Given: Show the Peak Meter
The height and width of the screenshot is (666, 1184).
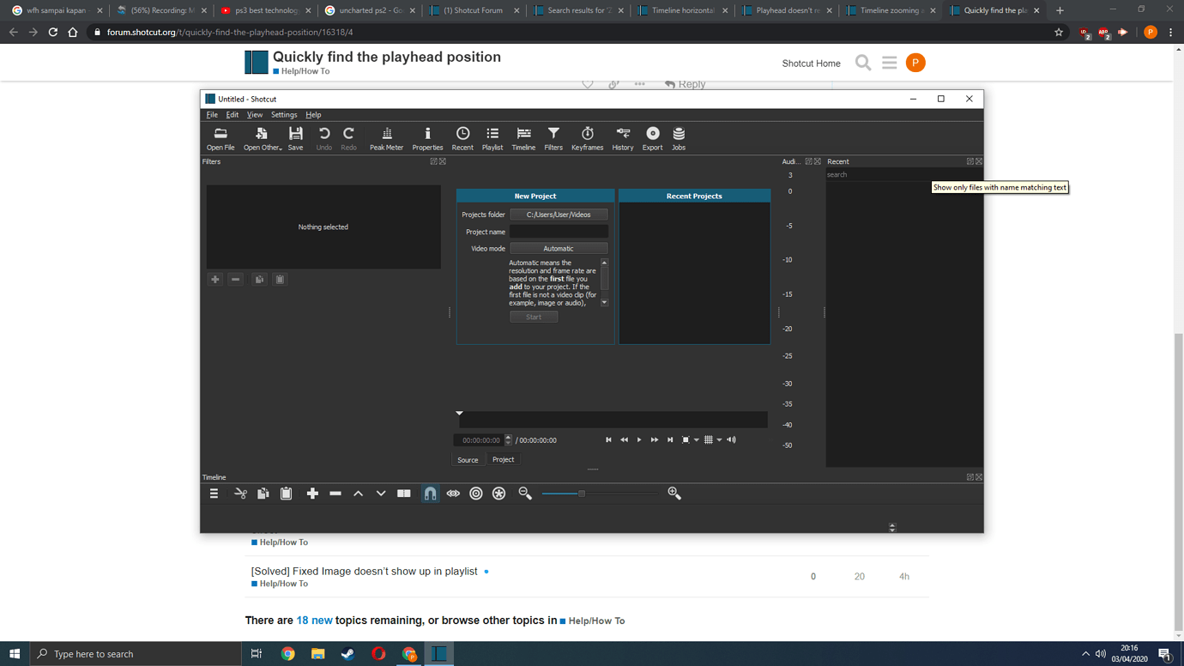Looking at the screenshot, I should point(386,137).
